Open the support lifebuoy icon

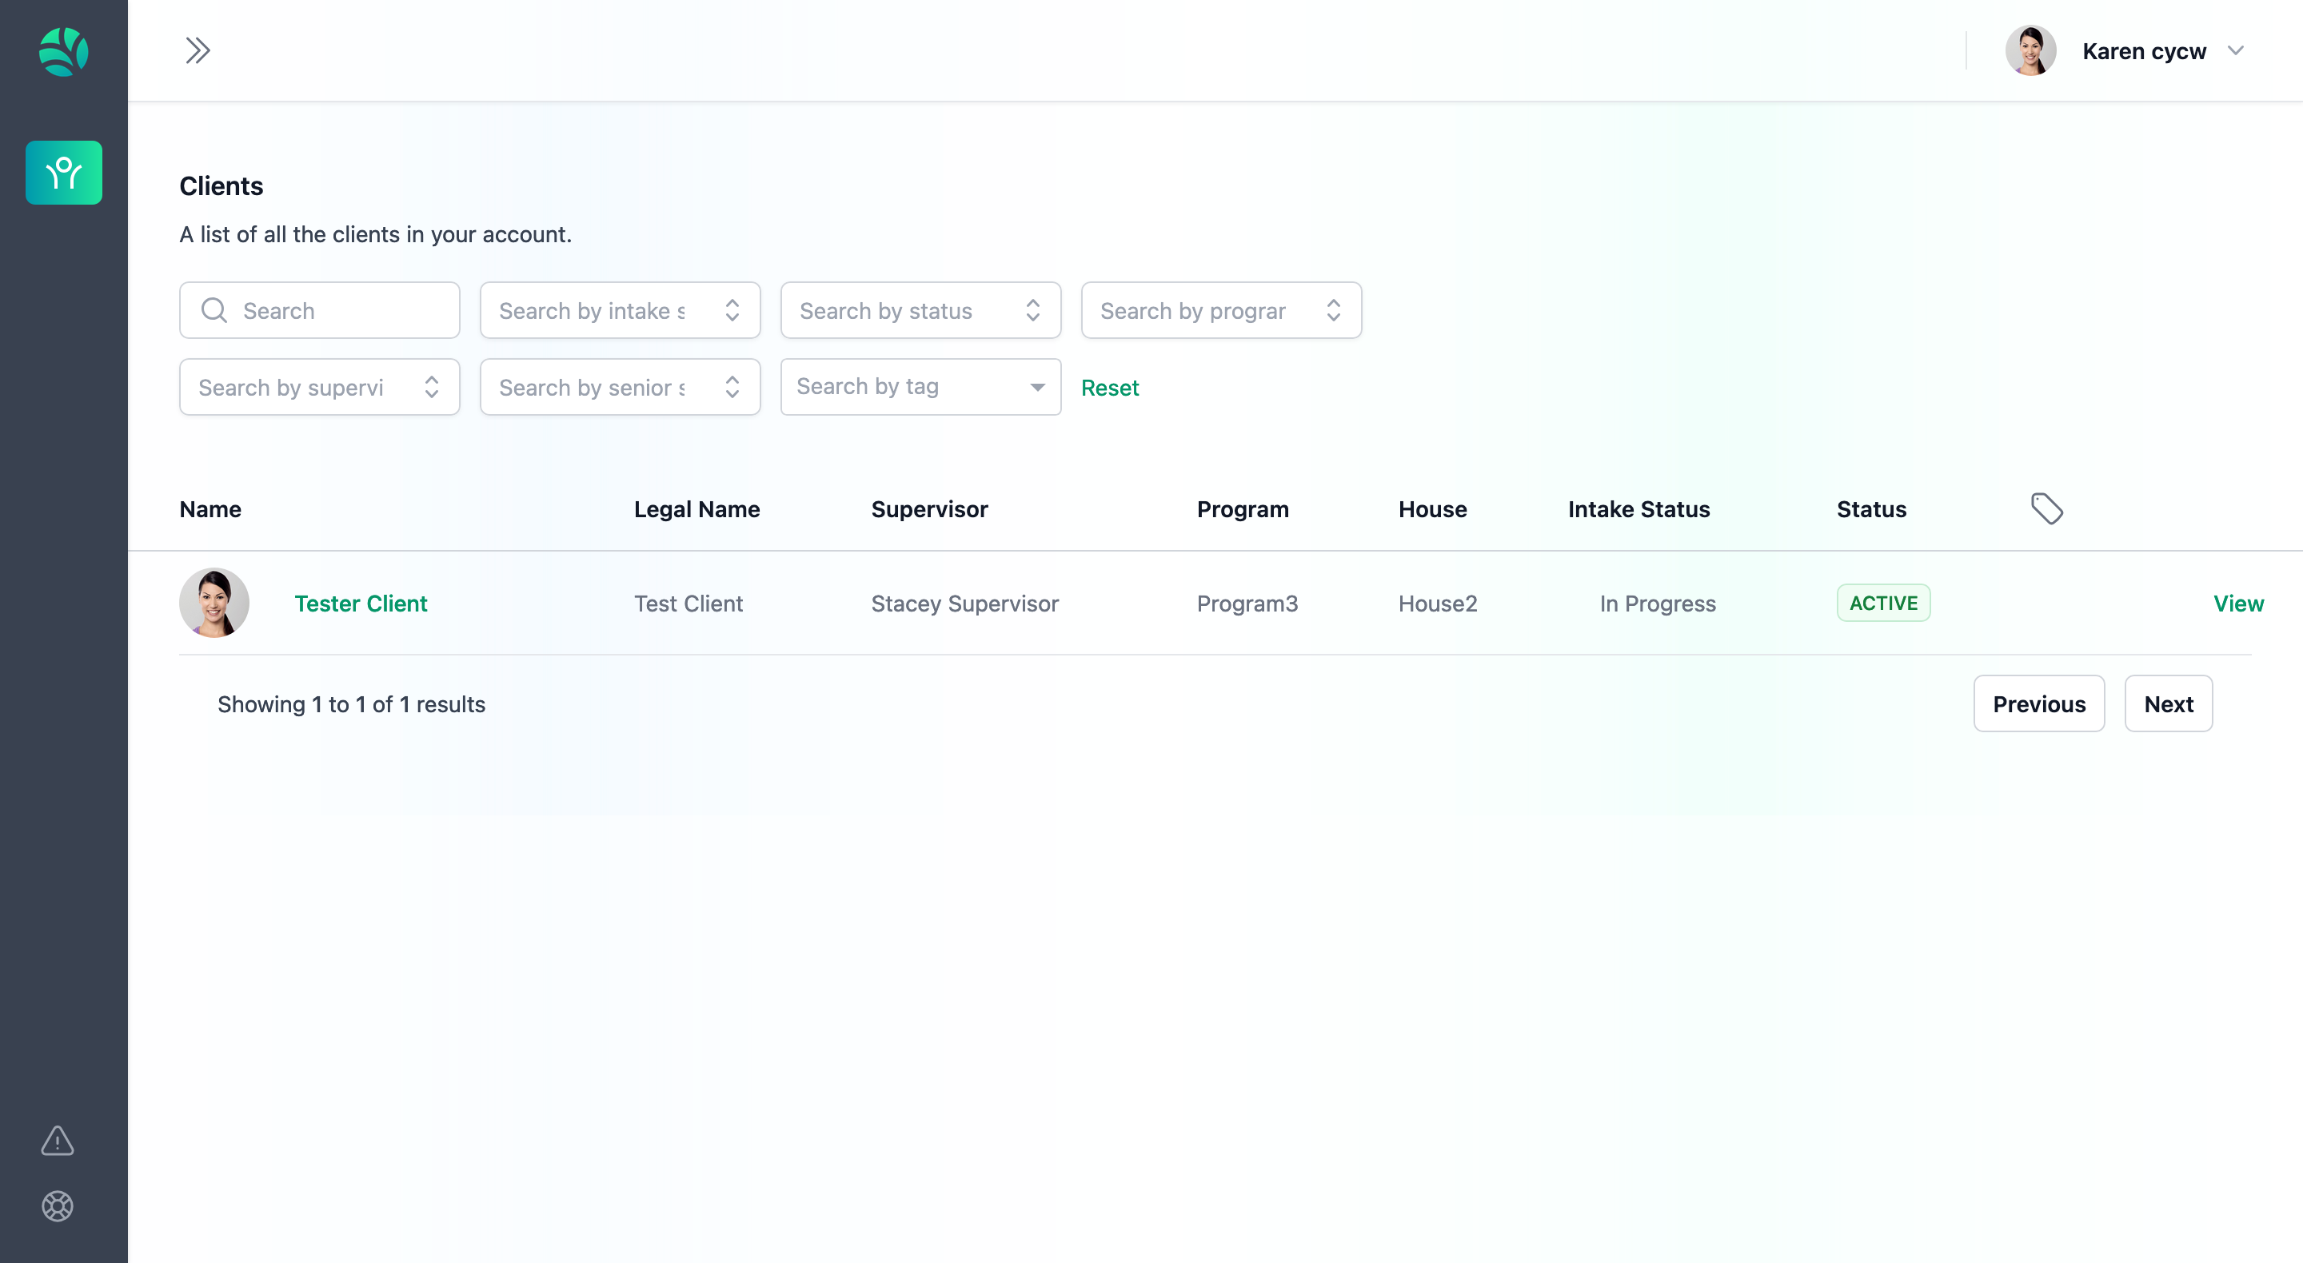(x=58, y=1205)
